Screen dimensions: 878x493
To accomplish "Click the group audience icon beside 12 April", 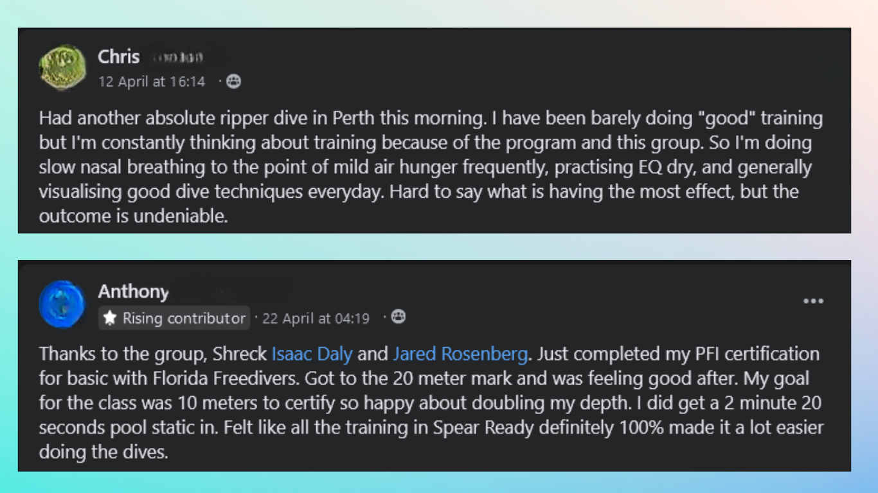I will 233,82.
